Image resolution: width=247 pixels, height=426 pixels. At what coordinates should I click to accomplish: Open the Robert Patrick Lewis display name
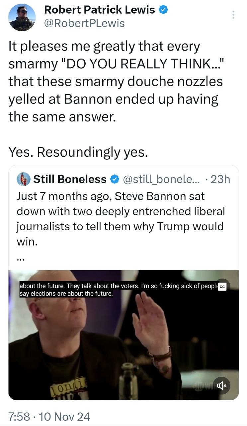coord(99,10)
